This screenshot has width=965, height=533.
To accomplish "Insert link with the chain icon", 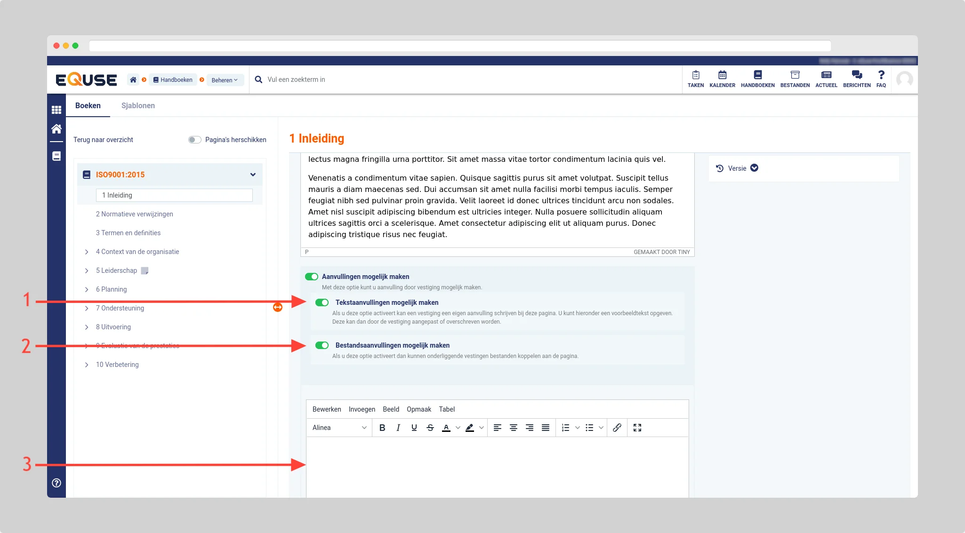I will pyautogui.click(x=617, y=428).
